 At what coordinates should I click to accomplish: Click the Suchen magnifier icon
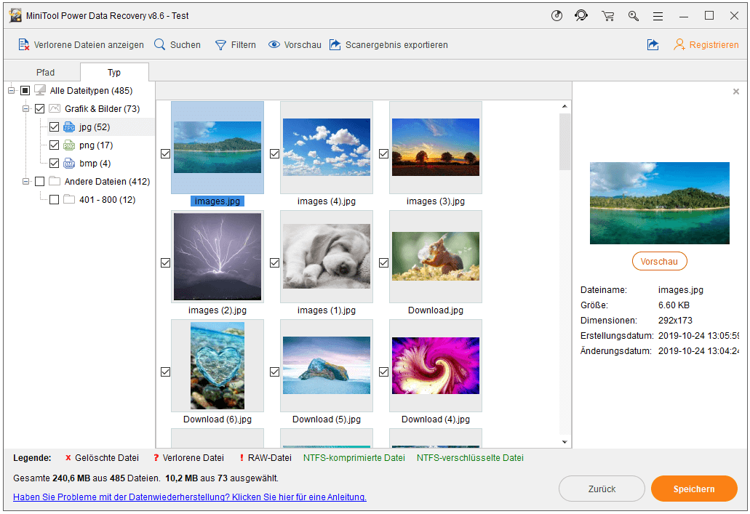[x=159, y=44]
